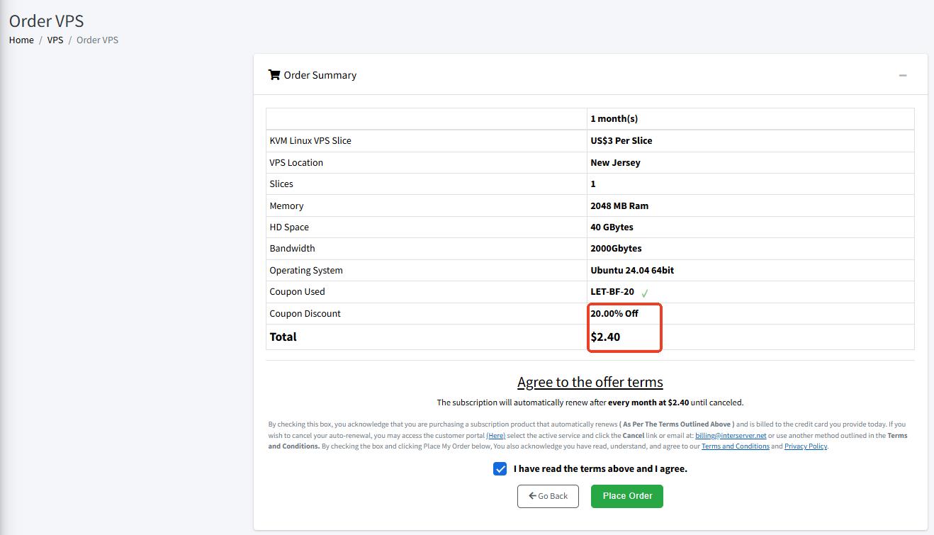Click the Order VPS page title
Screen dimensions: 934x535
tap(46, 21)
